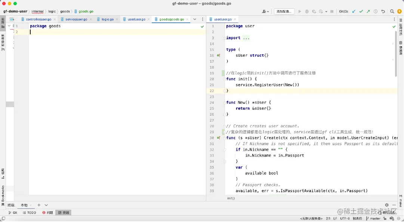Click gutter implements icon on line 30

pyautogui.click(x=219, y=138)
